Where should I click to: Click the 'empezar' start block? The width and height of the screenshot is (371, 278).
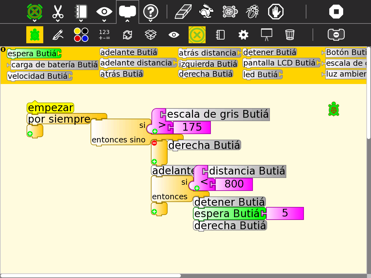coord(50,107)
